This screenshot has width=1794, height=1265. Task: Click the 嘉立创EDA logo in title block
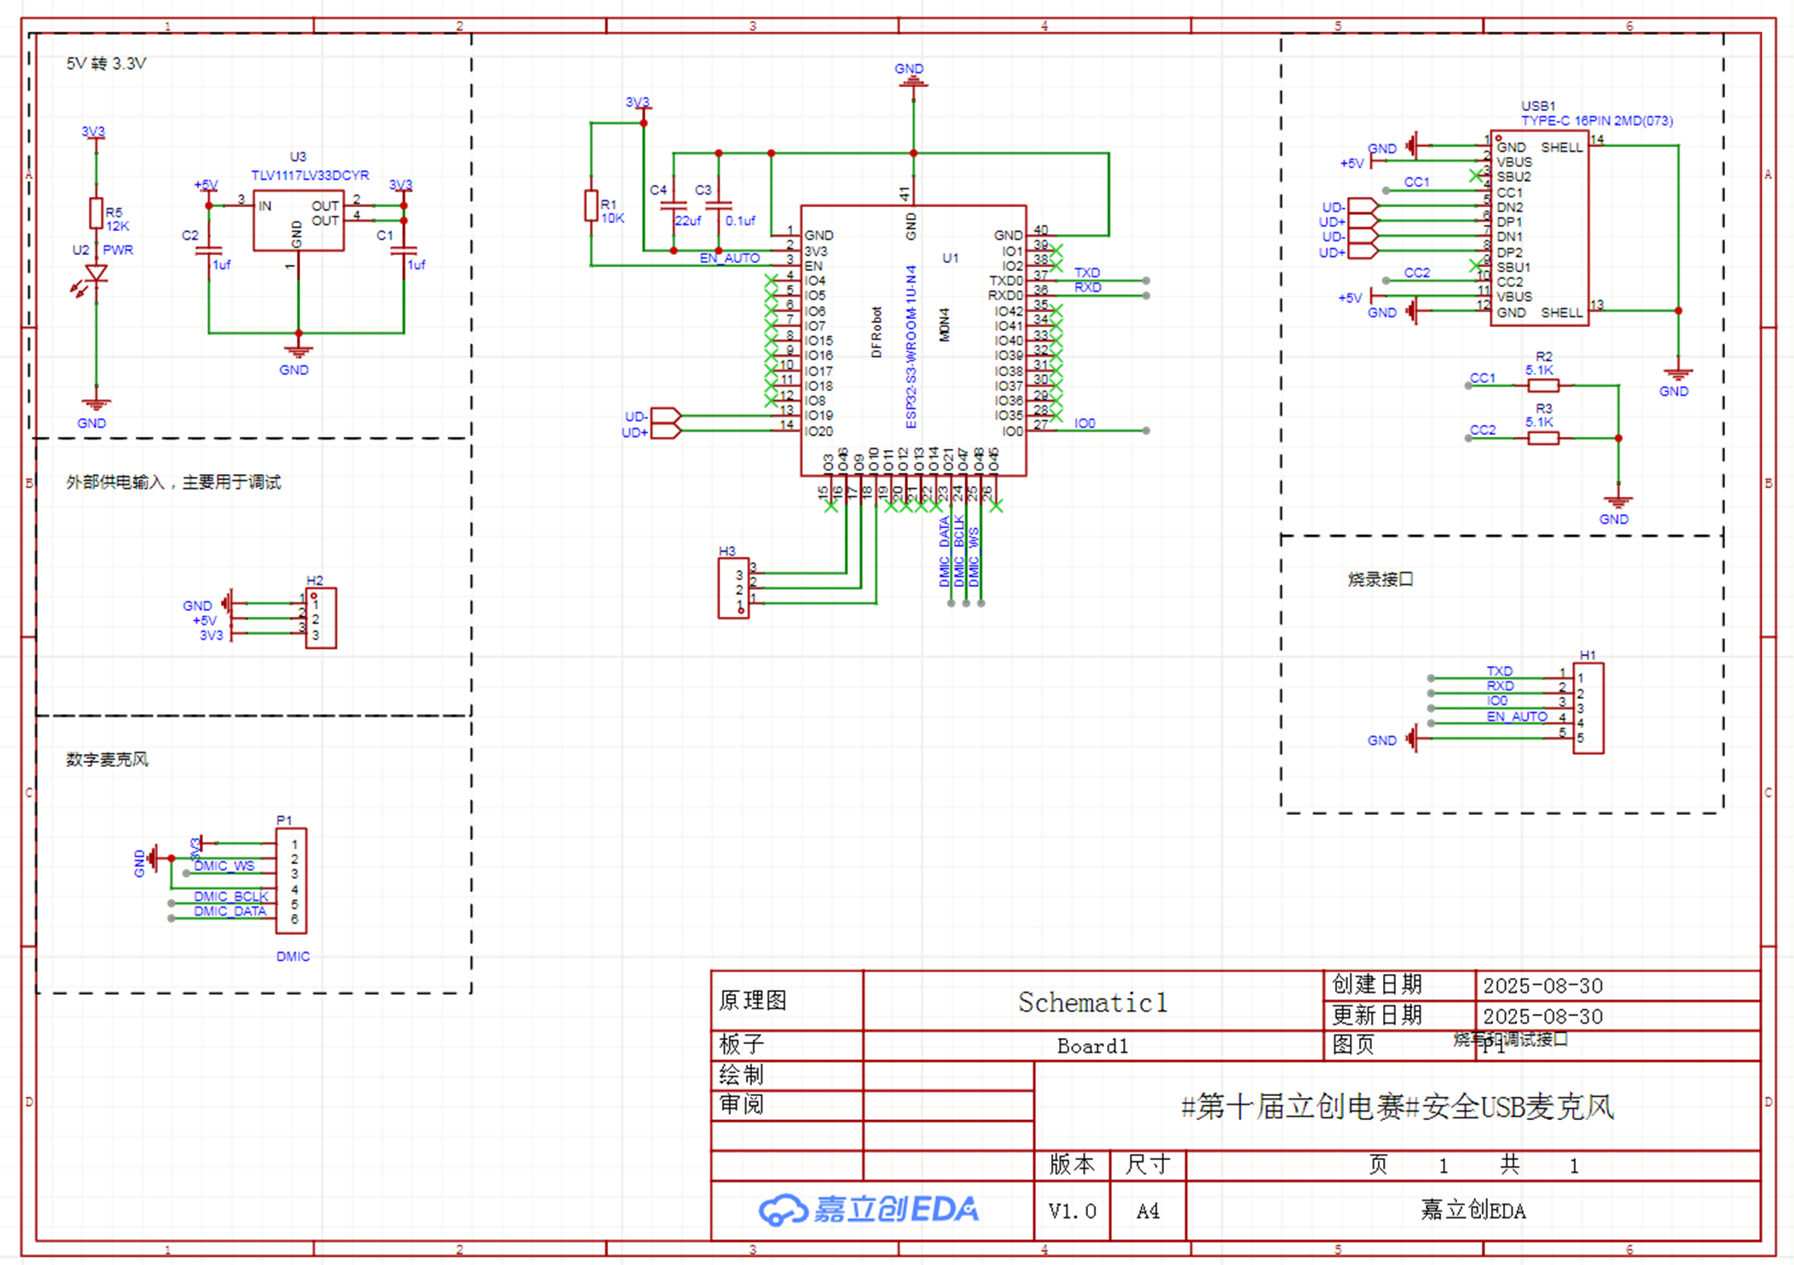870,1210
